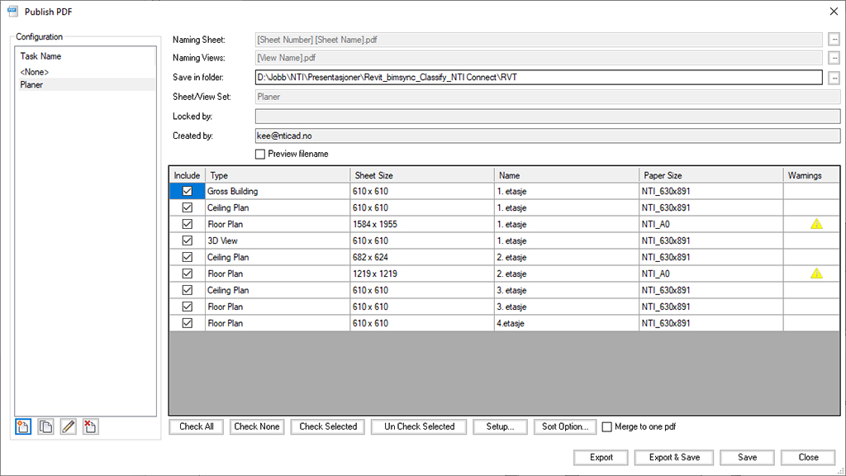Click warning icon on 1584 x 1955 row
846x476 pixels.
click(816, 224)
